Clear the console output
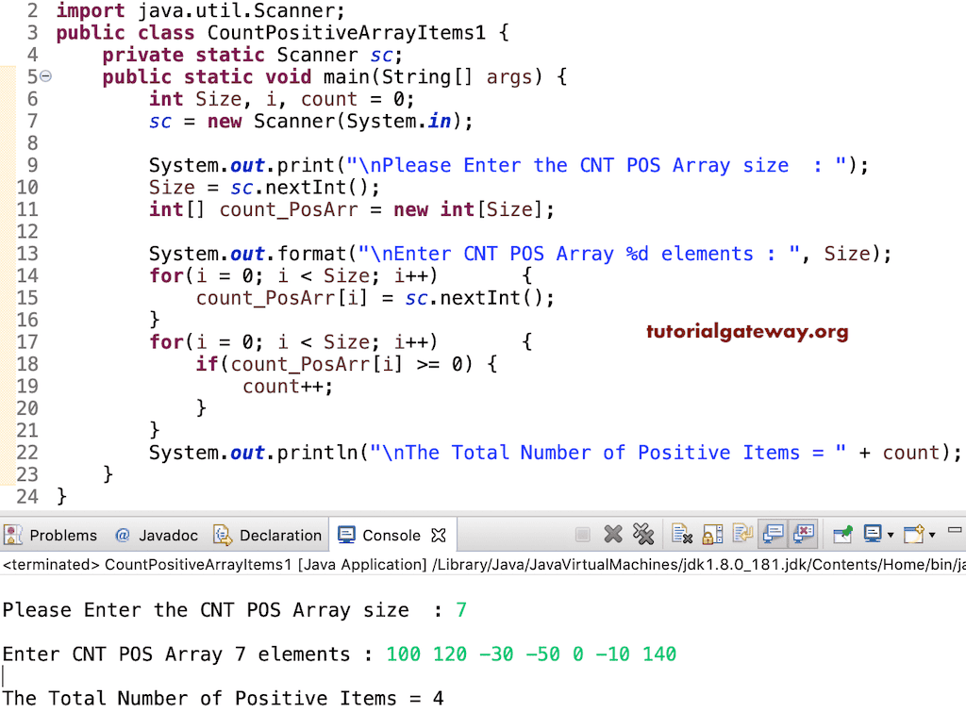 click(x=679, y=535)
